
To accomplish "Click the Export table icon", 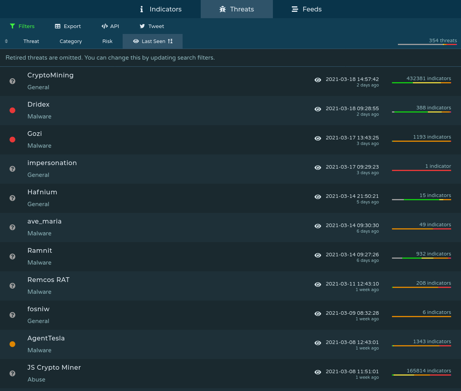I will coord(58,26).
